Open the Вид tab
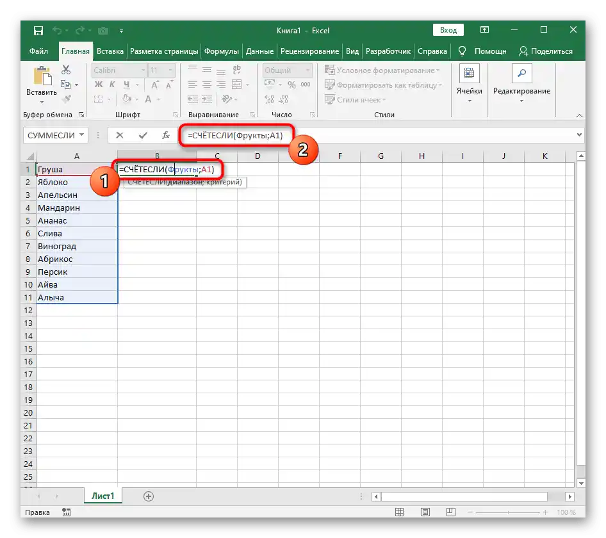606x538 pixels. (352, 51)
